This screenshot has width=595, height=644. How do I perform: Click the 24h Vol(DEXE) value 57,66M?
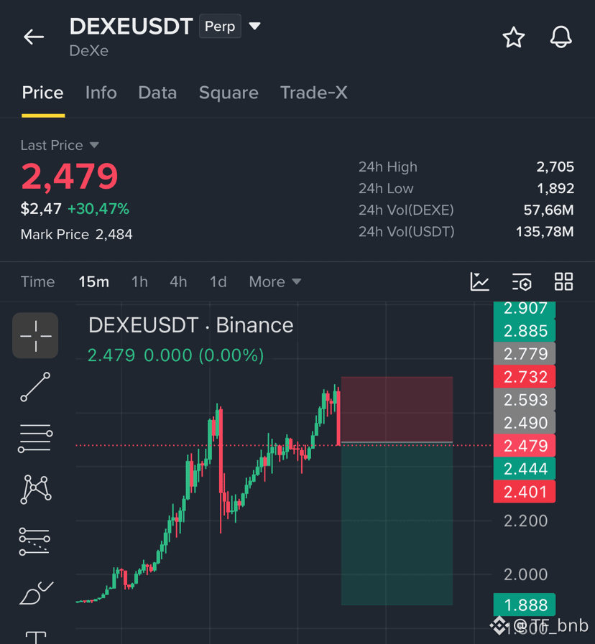point(548,210)
